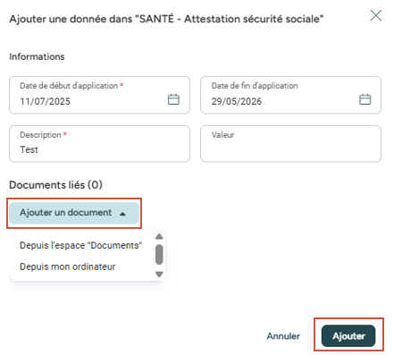Select the 29/05/2026 date value text

(237, 101)
